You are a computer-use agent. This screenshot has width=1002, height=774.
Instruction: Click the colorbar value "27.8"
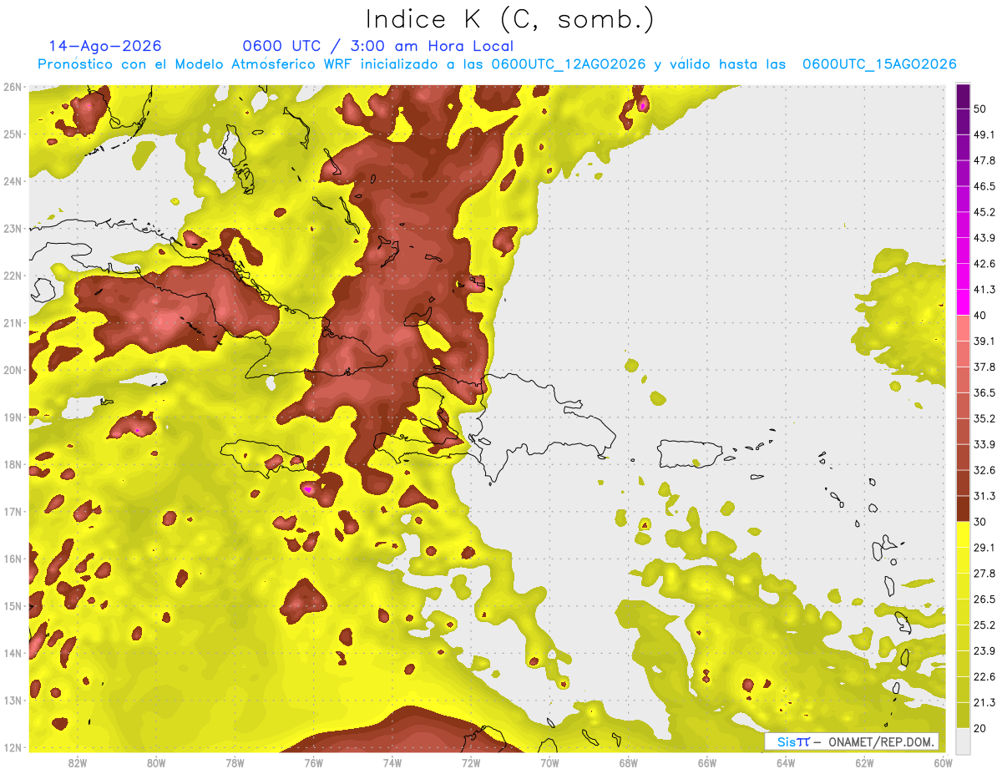click(984, 574)
